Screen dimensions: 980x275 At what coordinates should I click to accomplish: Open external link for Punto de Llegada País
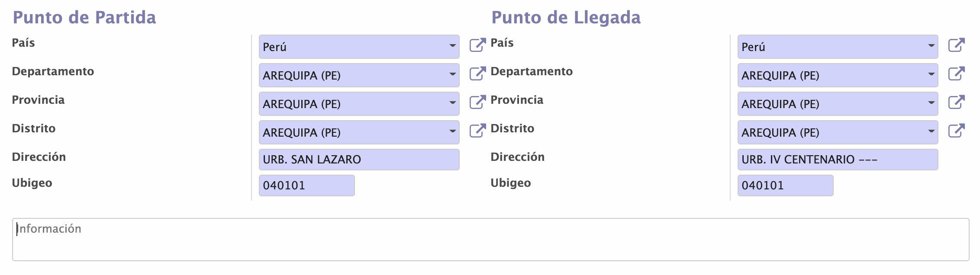point(956,45)
